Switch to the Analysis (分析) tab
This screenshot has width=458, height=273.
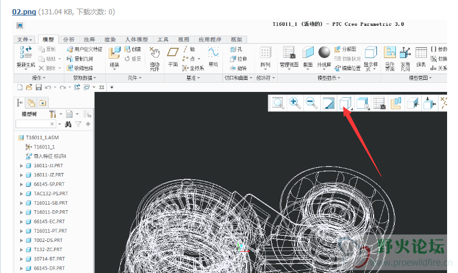68,40
